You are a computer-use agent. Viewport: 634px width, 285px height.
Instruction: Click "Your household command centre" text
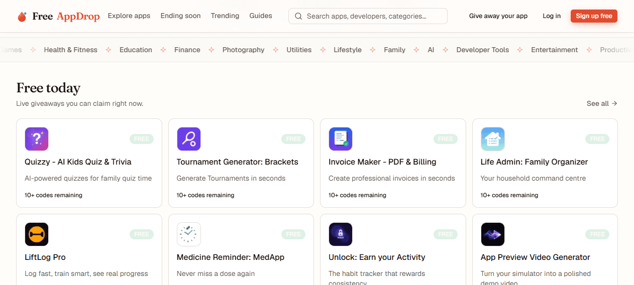[x=533, y=178]
